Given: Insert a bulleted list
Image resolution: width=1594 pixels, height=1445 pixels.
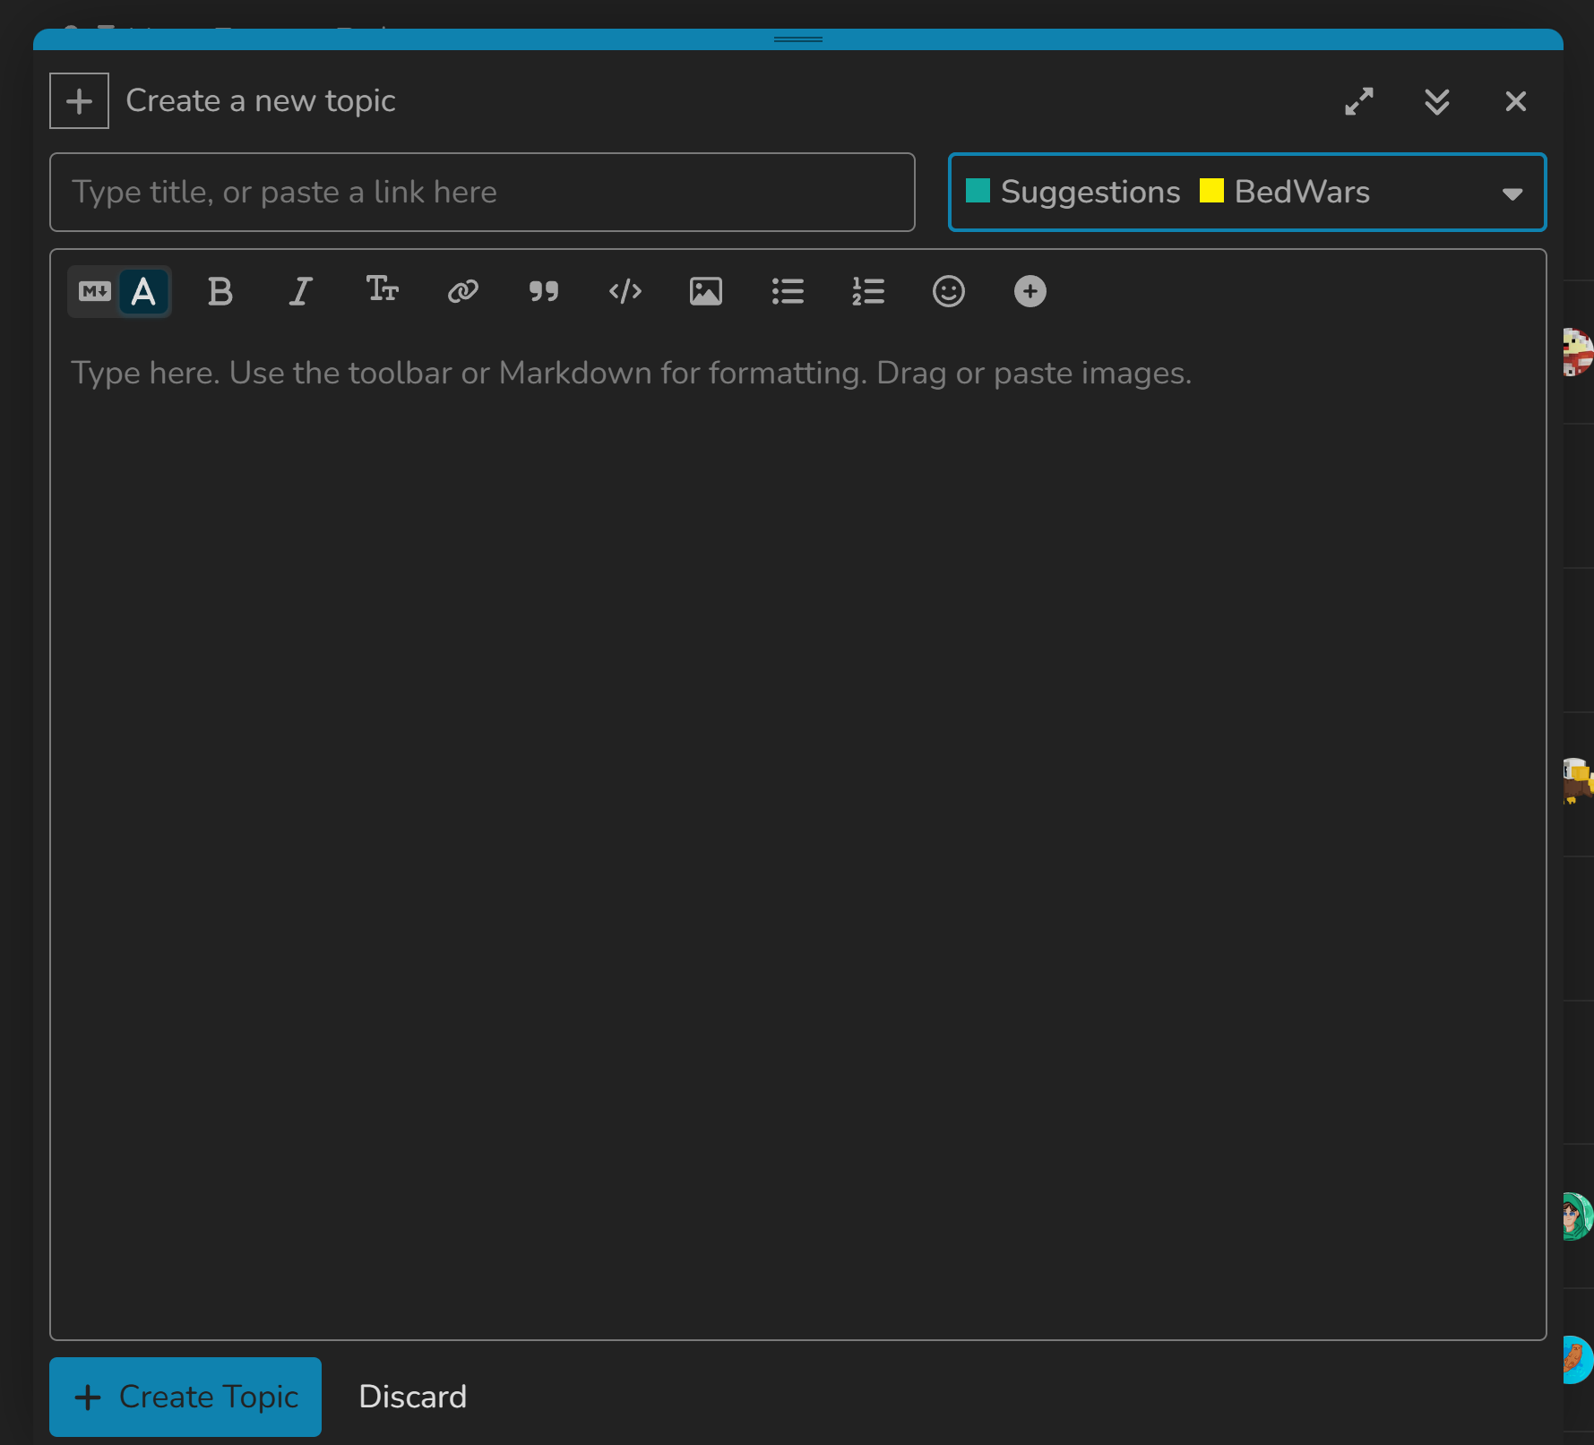Looking at the screenshot, I should point(787,292).
